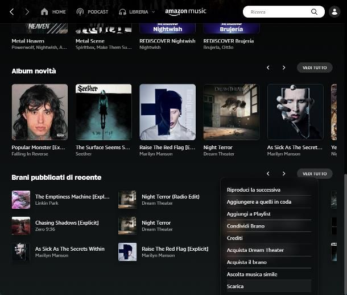The width and height of the screenshot is (347, 295).
Task: Show previous albums in Album novità
Action: (268, 68)
